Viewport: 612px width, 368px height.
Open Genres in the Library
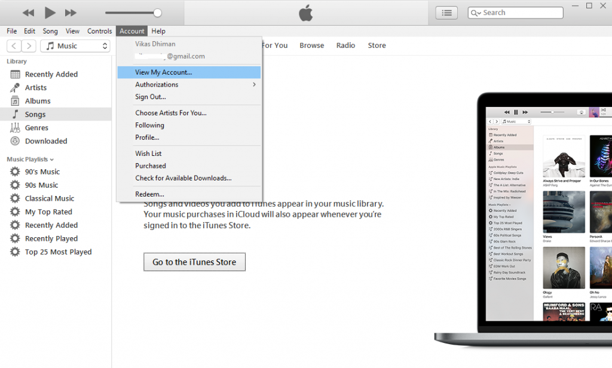click(36, 128)
